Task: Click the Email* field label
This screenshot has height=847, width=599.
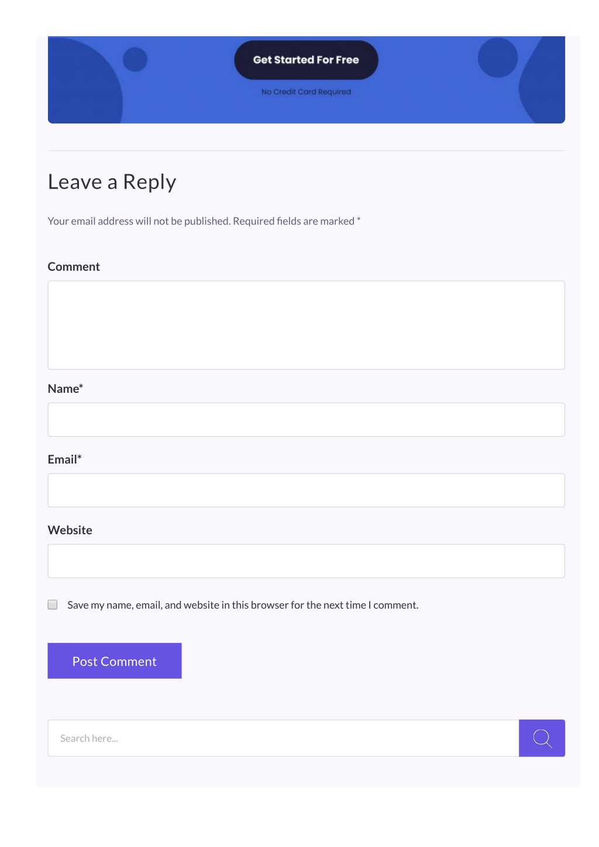Action: pos(64,459)
